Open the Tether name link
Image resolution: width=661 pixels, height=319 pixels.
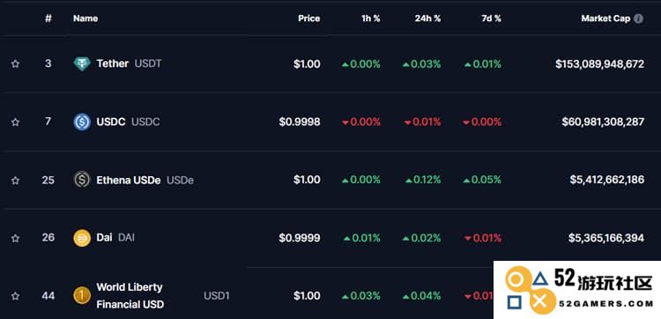click(x=113, y=63)
